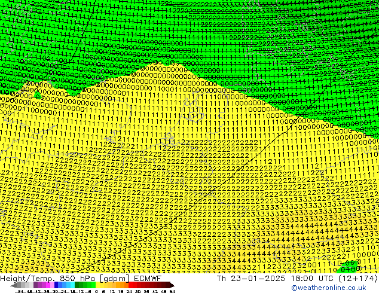Click the cyan swatch in the legend

coord(72,285)
